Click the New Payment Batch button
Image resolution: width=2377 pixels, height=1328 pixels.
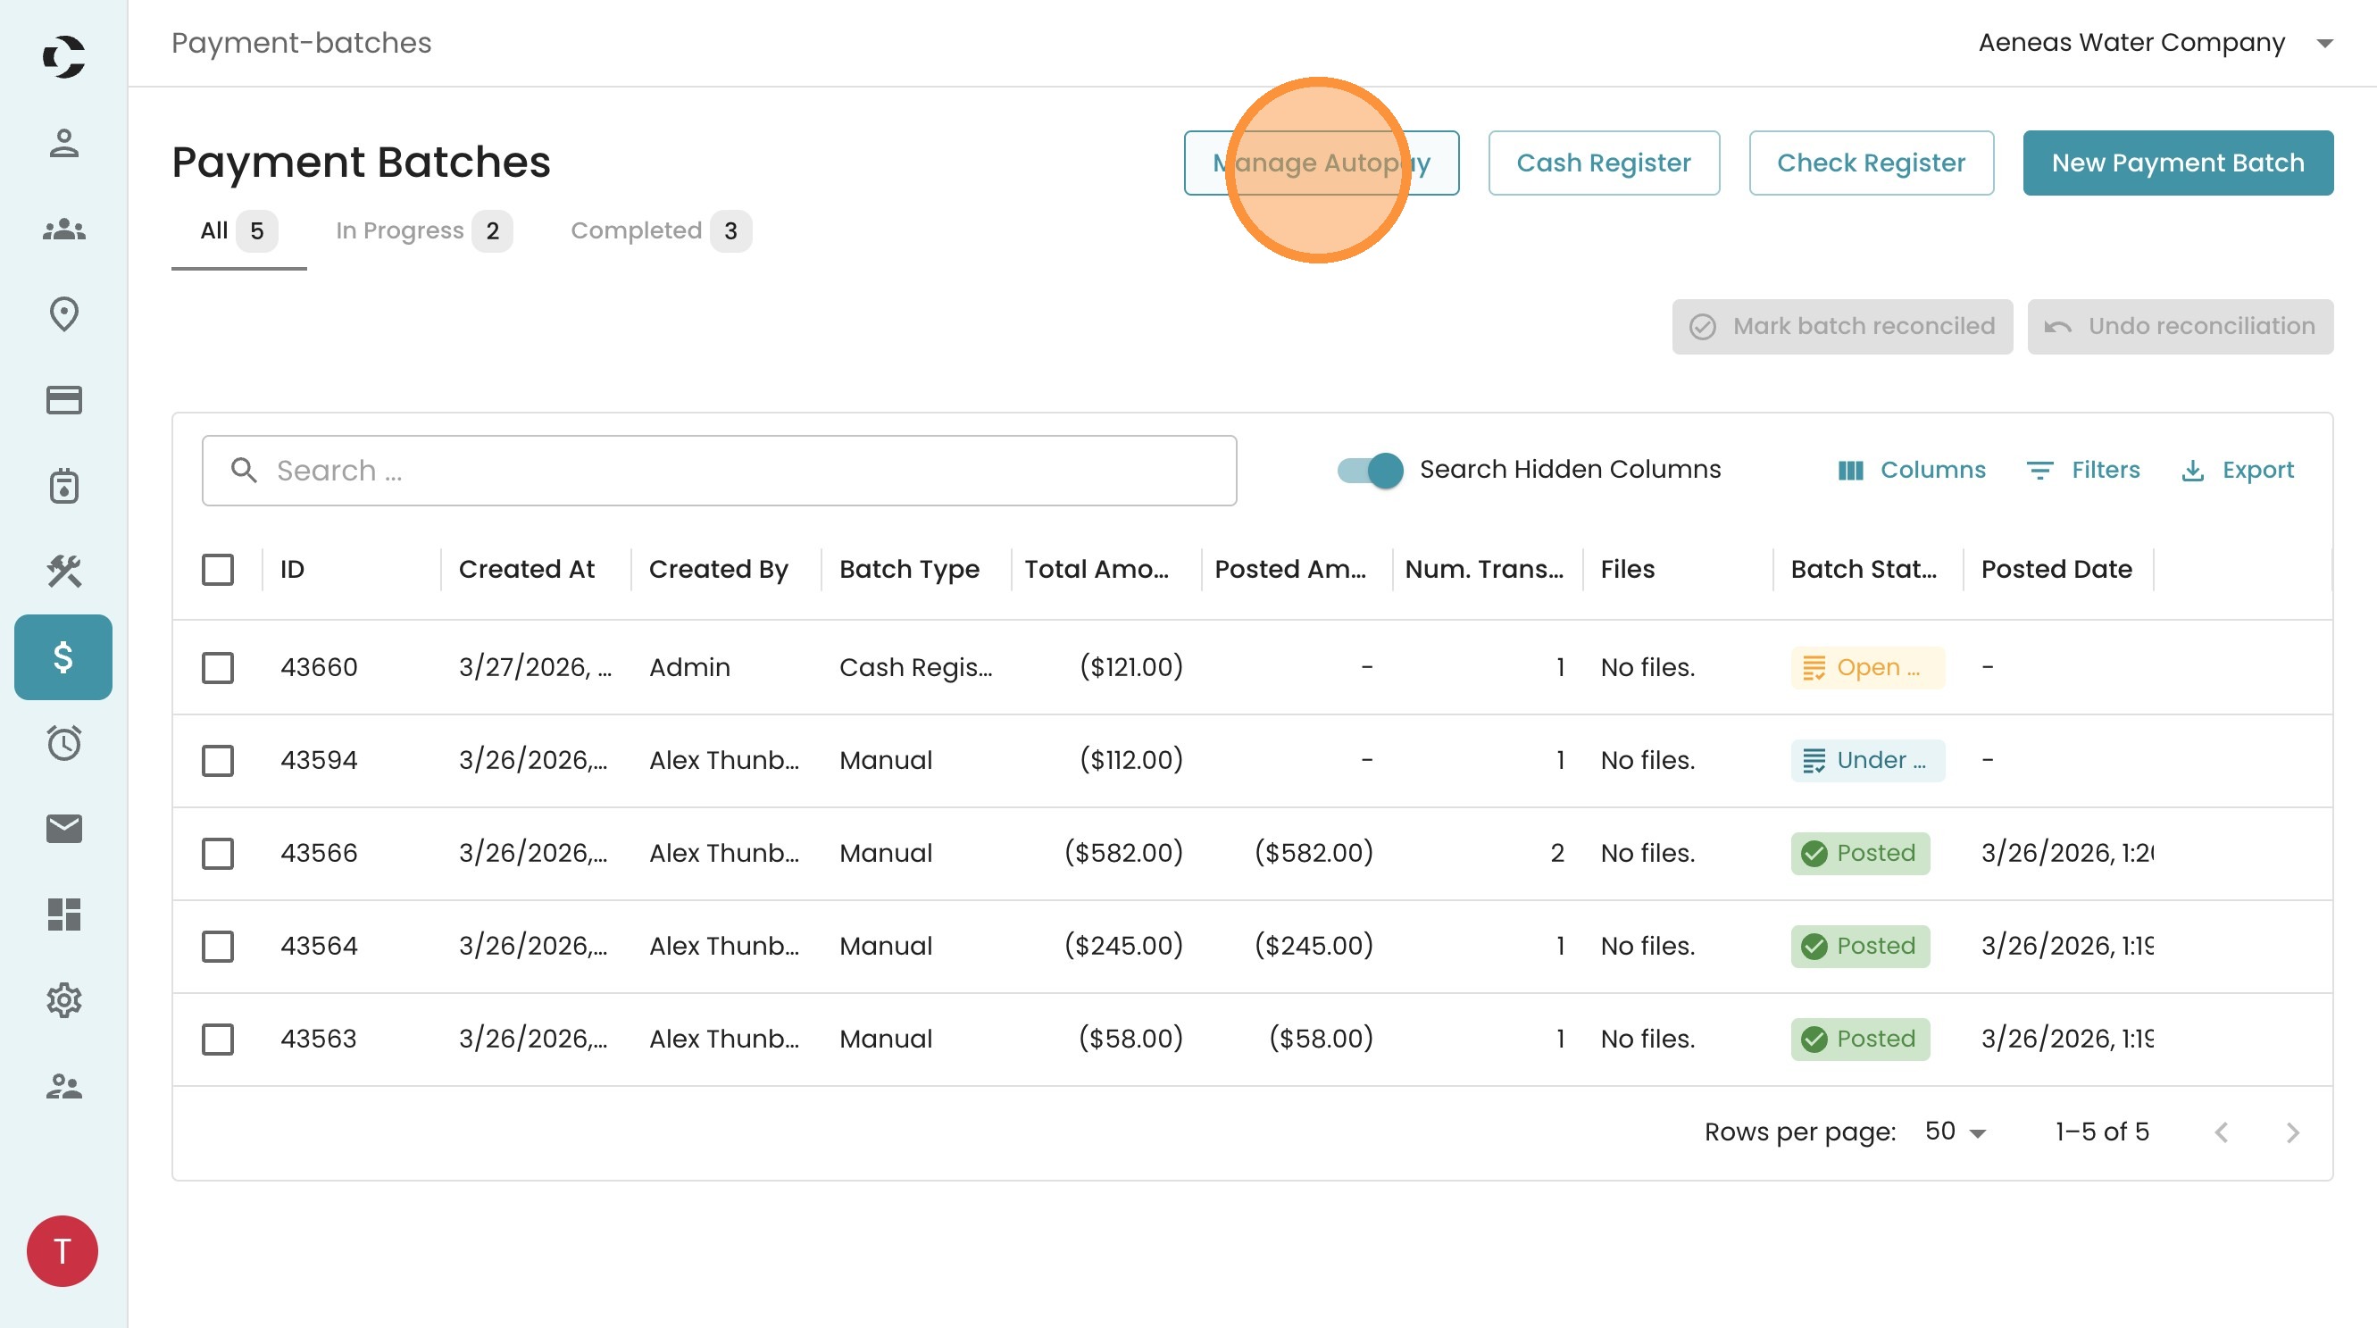click(x=2177, y=163)
